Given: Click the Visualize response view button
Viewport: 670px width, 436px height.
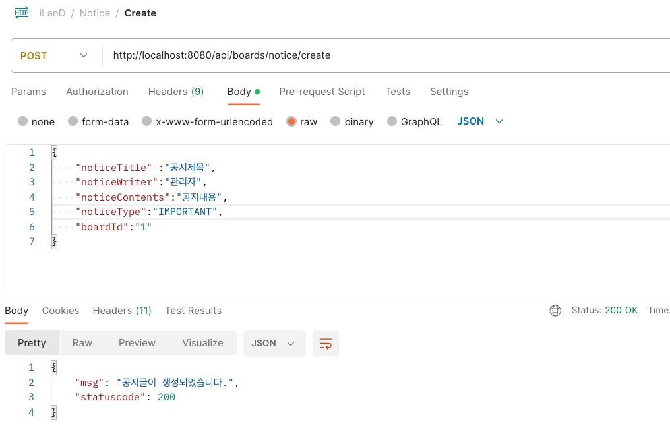Looking at the screenshot, I should click(202, 343).
